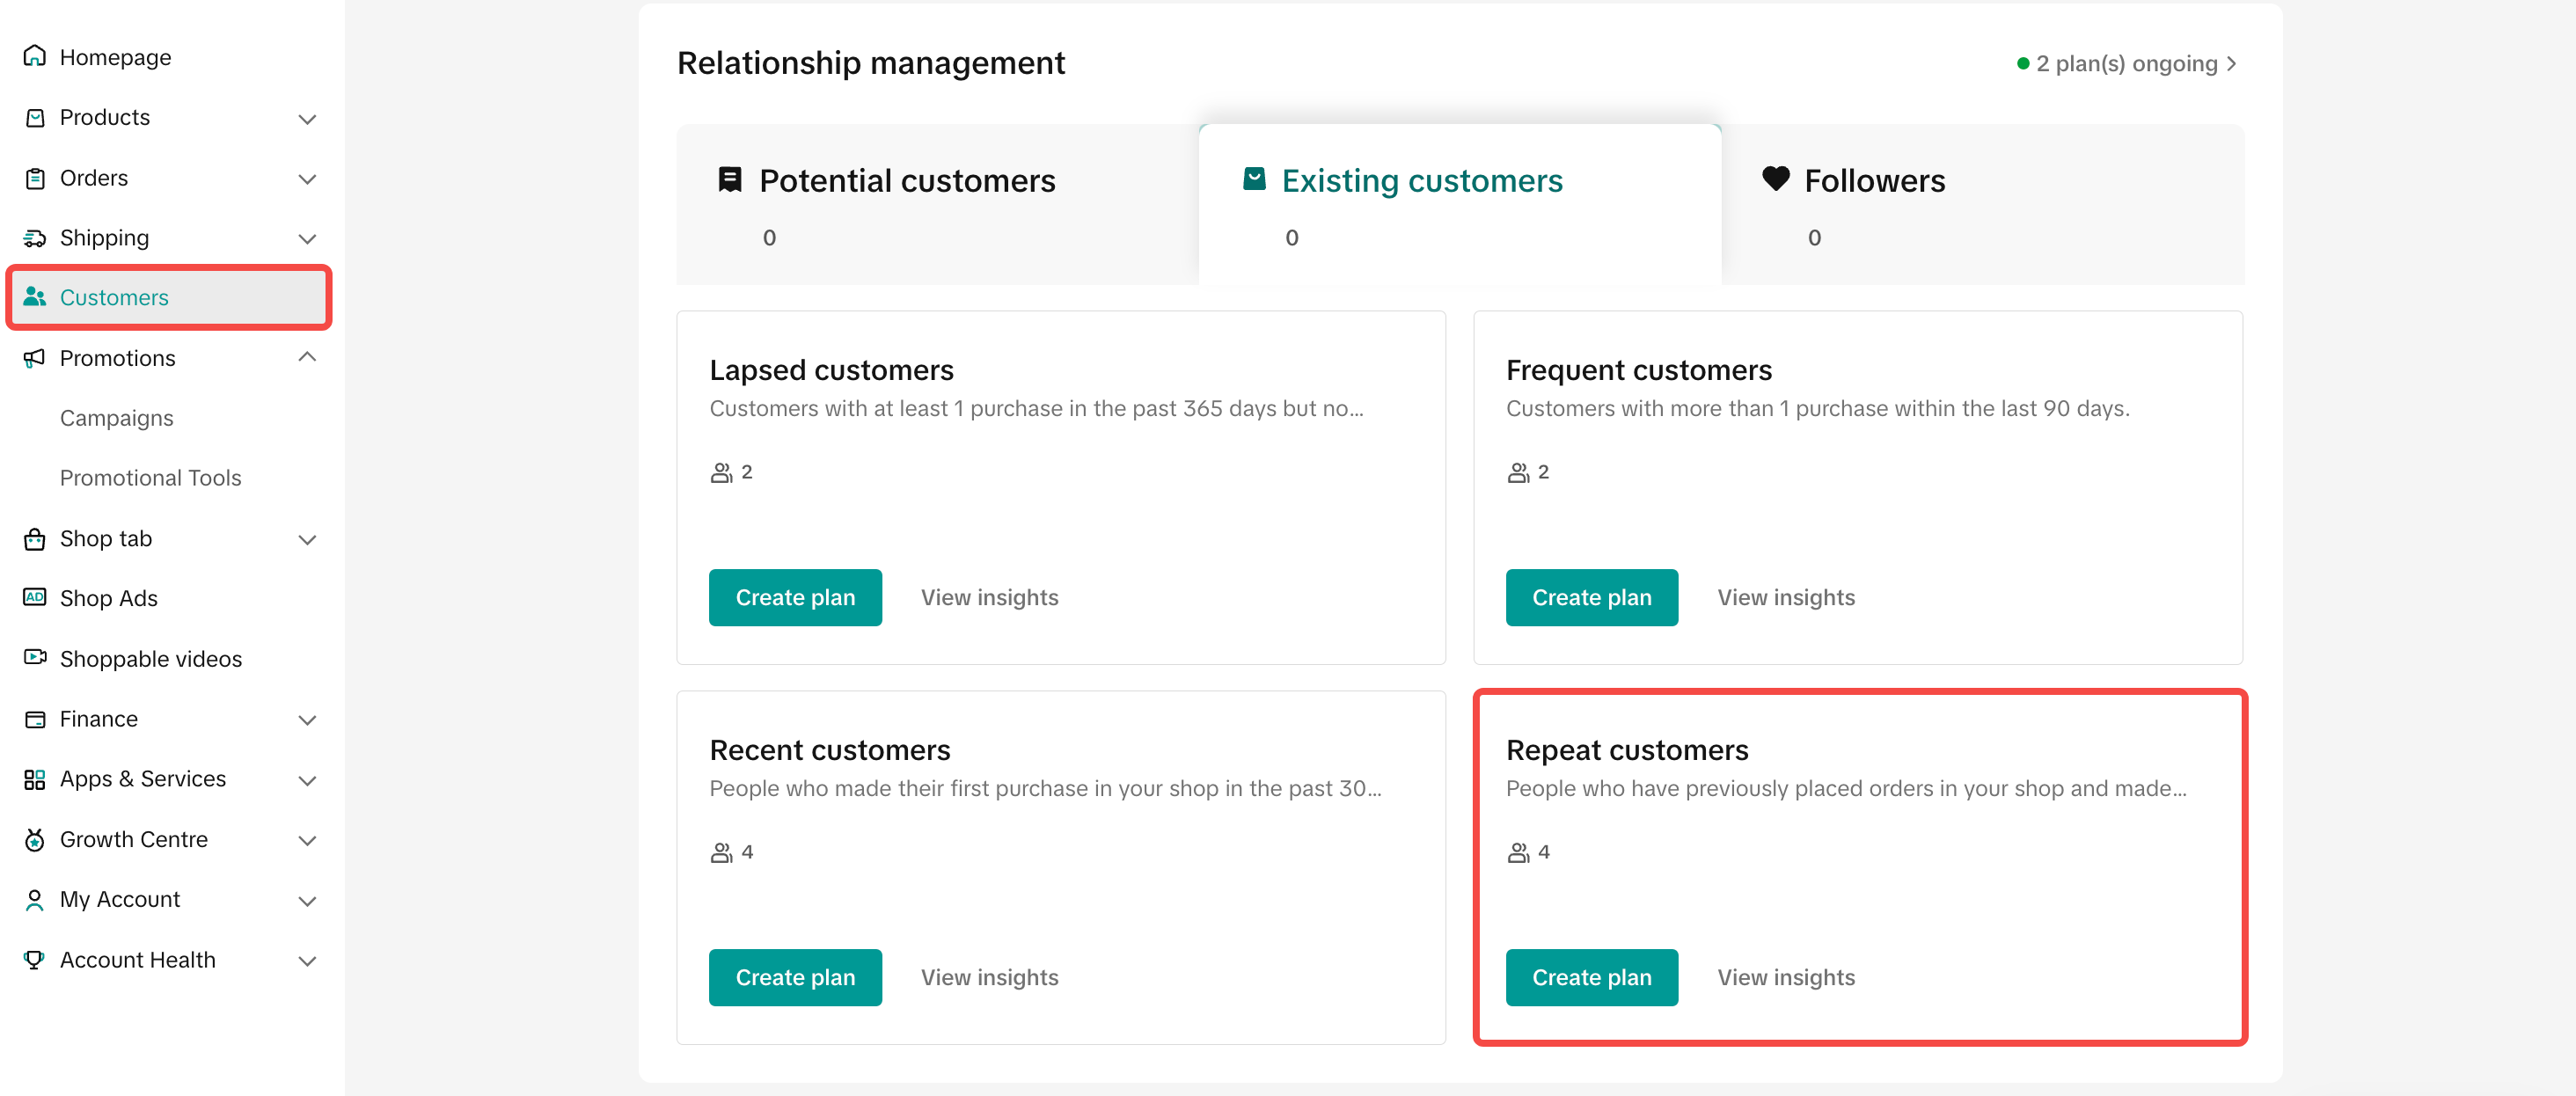Click the Followers heart icon

tap(1776, 179)
